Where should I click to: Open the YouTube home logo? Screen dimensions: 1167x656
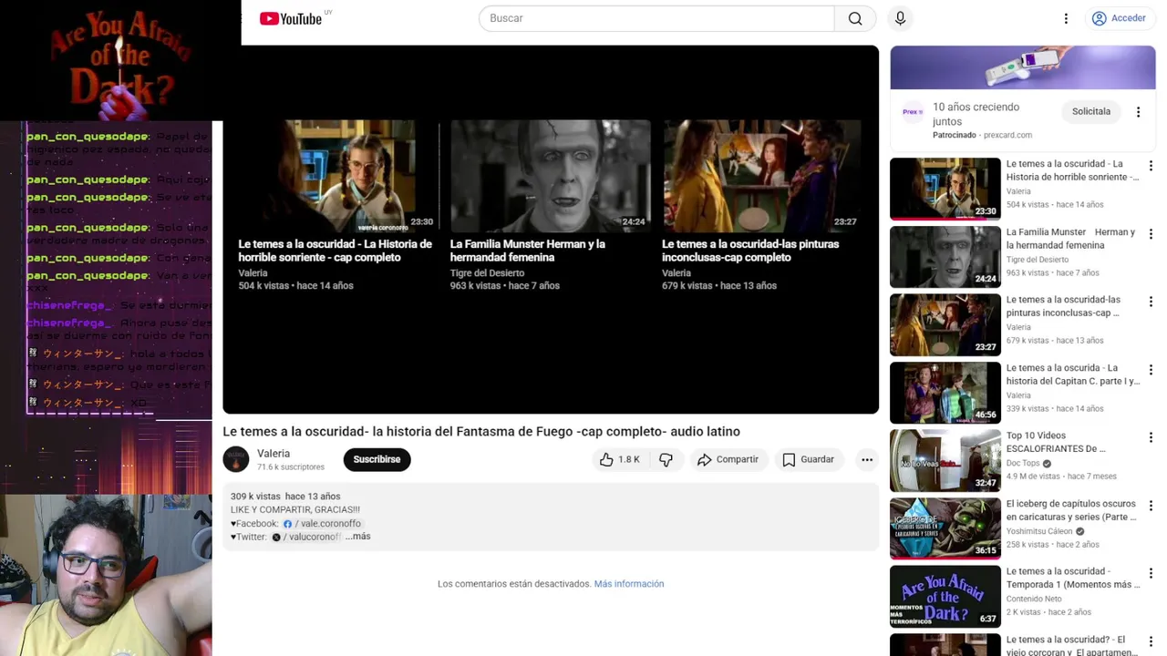(291, 18)
